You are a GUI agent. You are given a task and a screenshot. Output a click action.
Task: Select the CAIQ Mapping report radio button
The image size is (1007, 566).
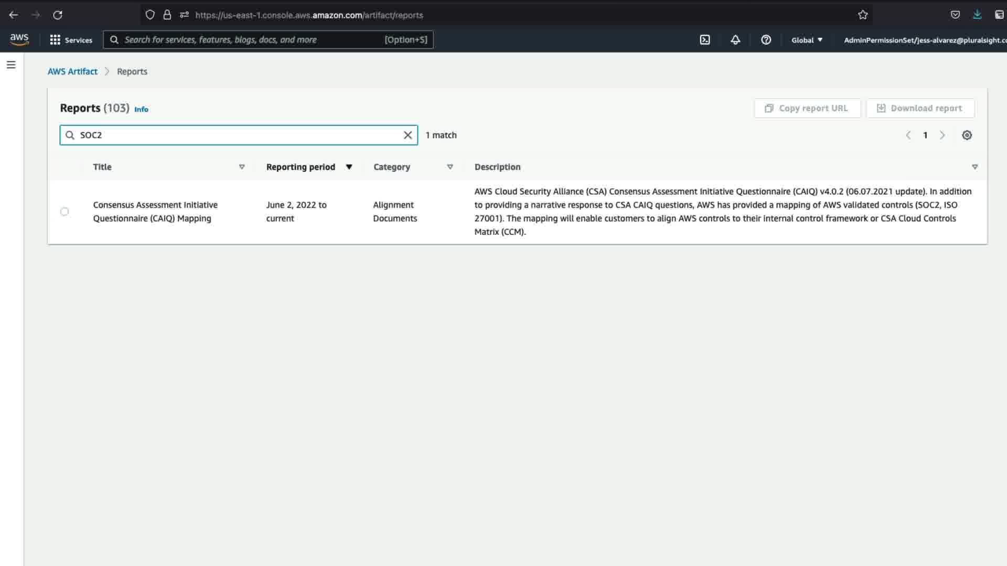tap(65, 212)
